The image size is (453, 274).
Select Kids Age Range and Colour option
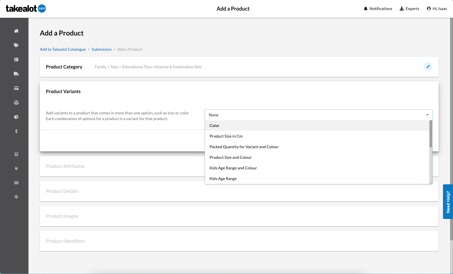[x=233, y=168]
